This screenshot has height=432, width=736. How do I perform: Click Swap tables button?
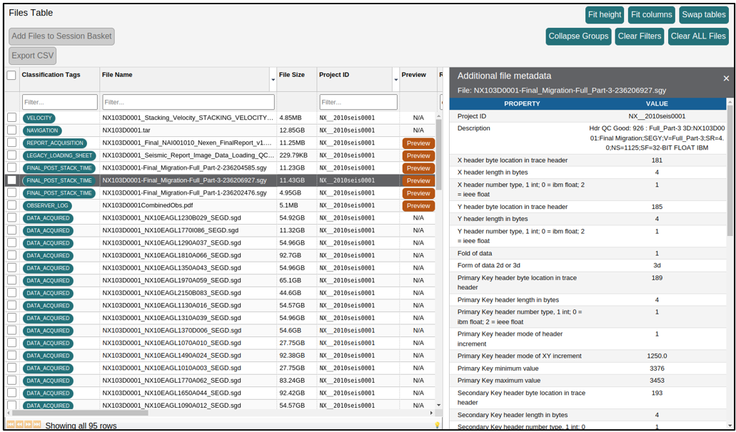pyautogui.click(x=704, y=14)
